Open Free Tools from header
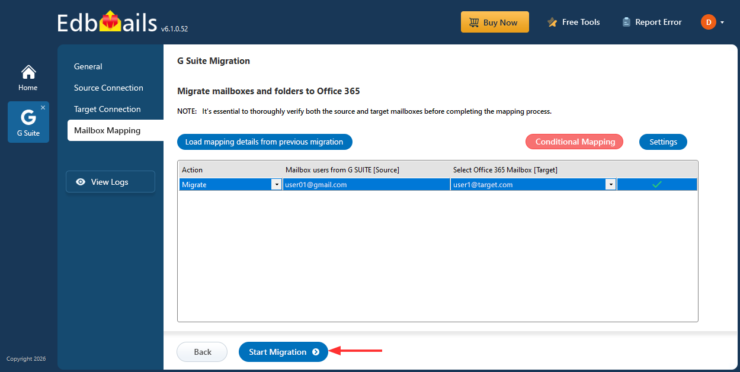Viewport: 740px width, 372px height. pos(574,23)
